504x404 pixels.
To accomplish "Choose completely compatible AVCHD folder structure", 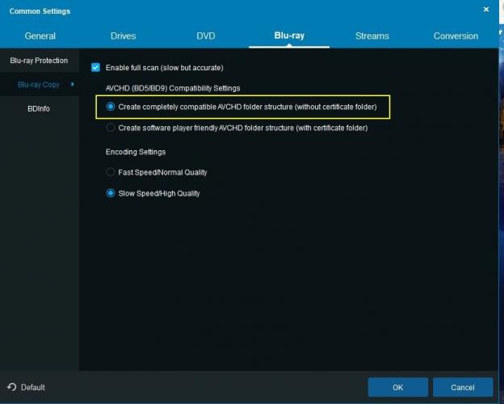I will [110, 107].
